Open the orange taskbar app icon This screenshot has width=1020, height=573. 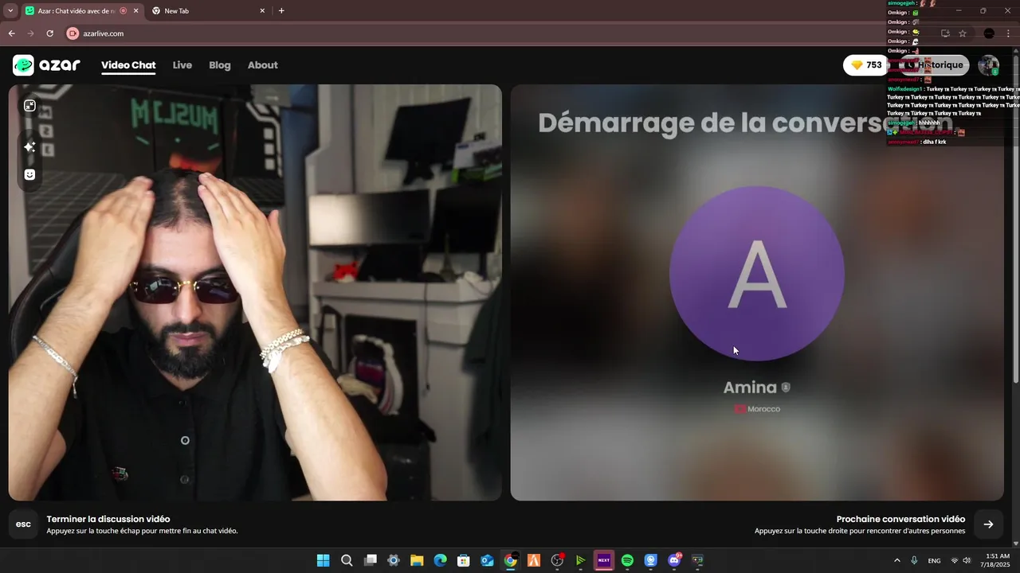[534, 560]
